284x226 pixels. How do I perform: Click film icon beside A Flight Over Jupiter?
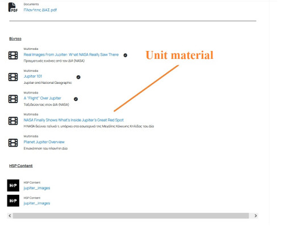[13, 99]
